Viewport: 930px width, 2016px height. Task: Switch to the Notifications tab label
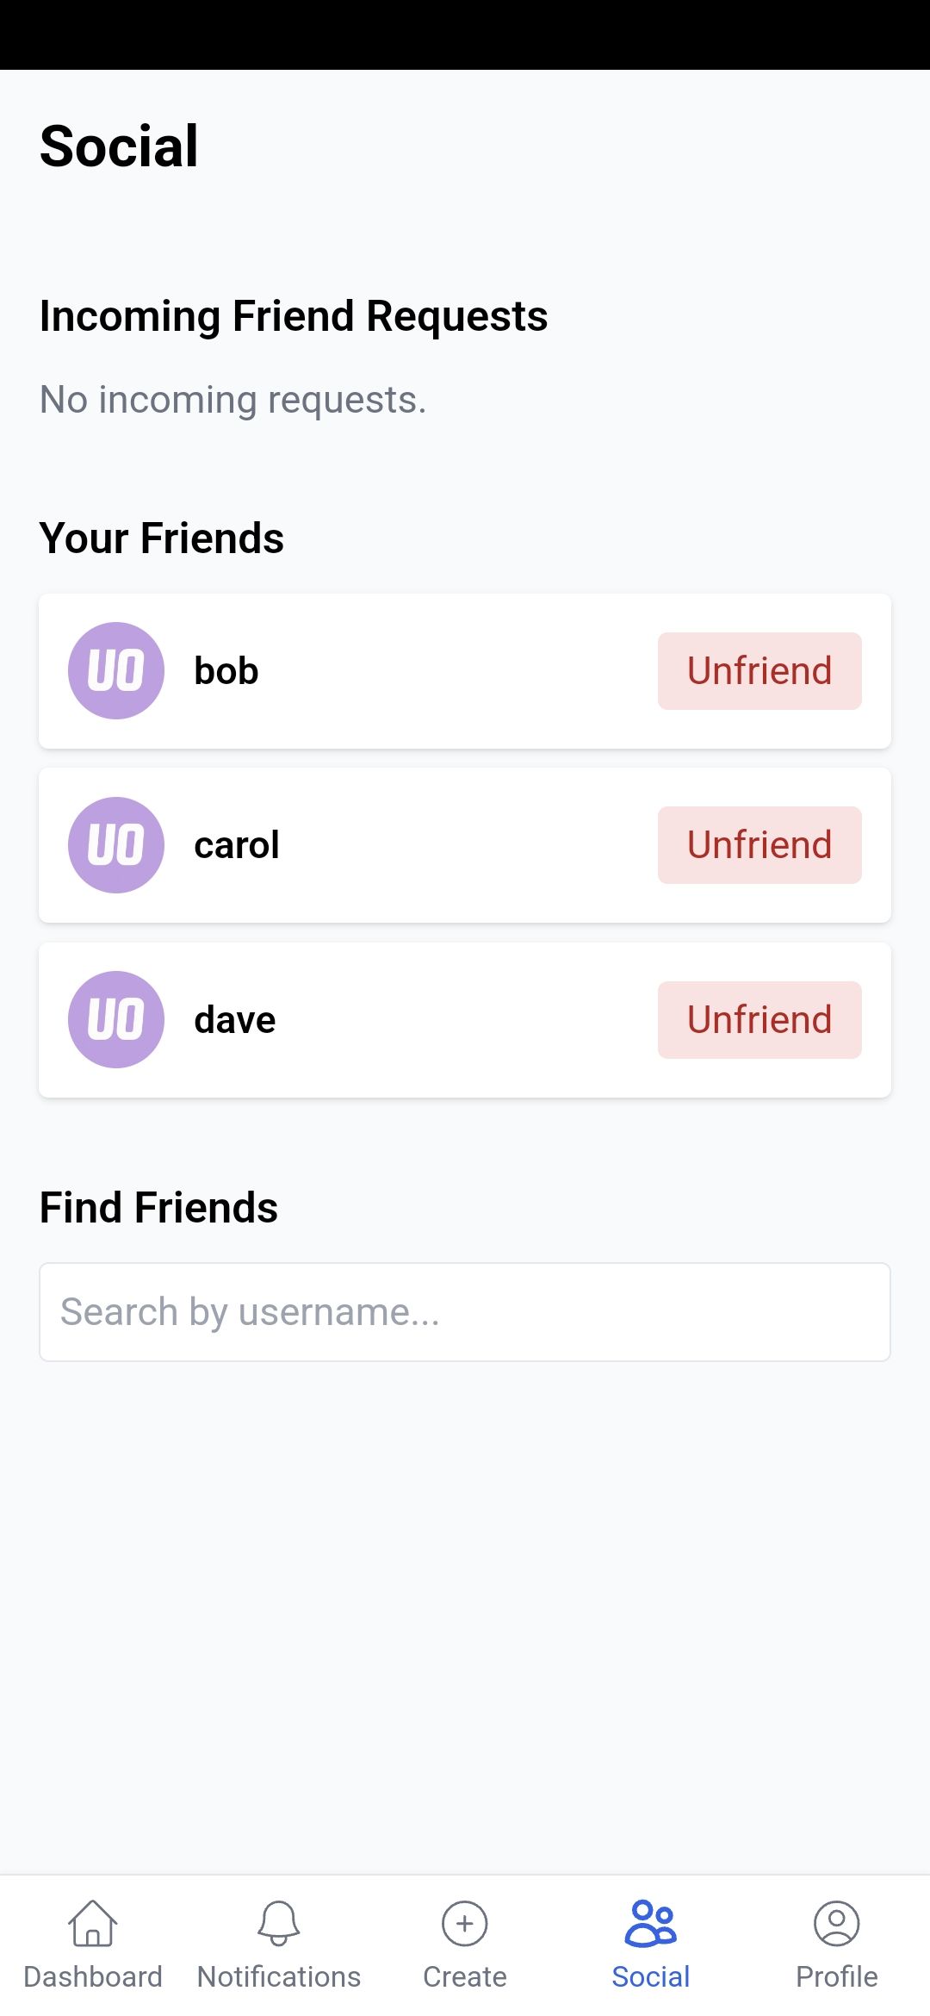(x=279, y=1976)
